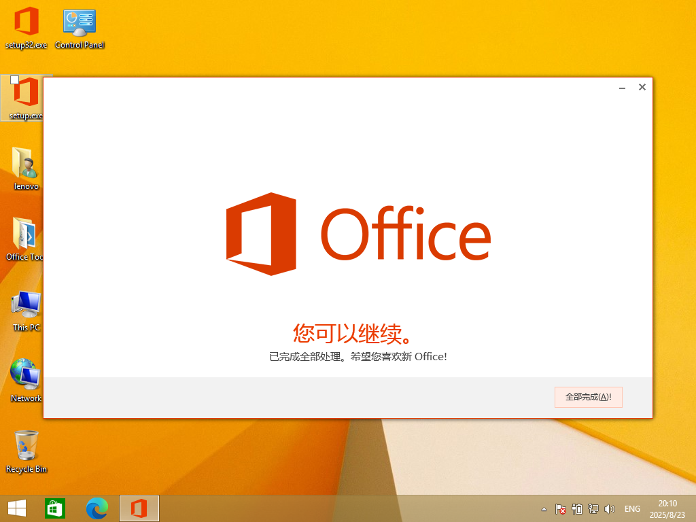Minimize the Office installer window

[x=622, y=88]
